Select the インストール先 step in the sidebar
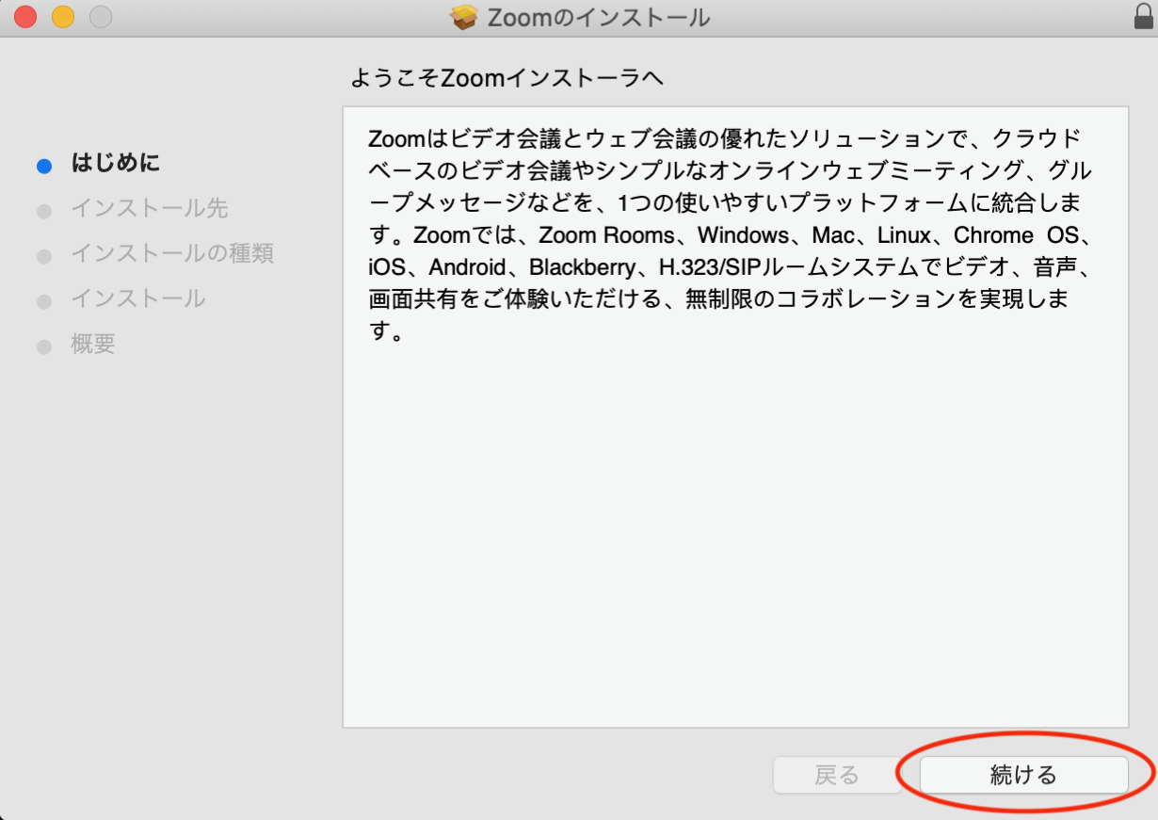 click(150, 208)
